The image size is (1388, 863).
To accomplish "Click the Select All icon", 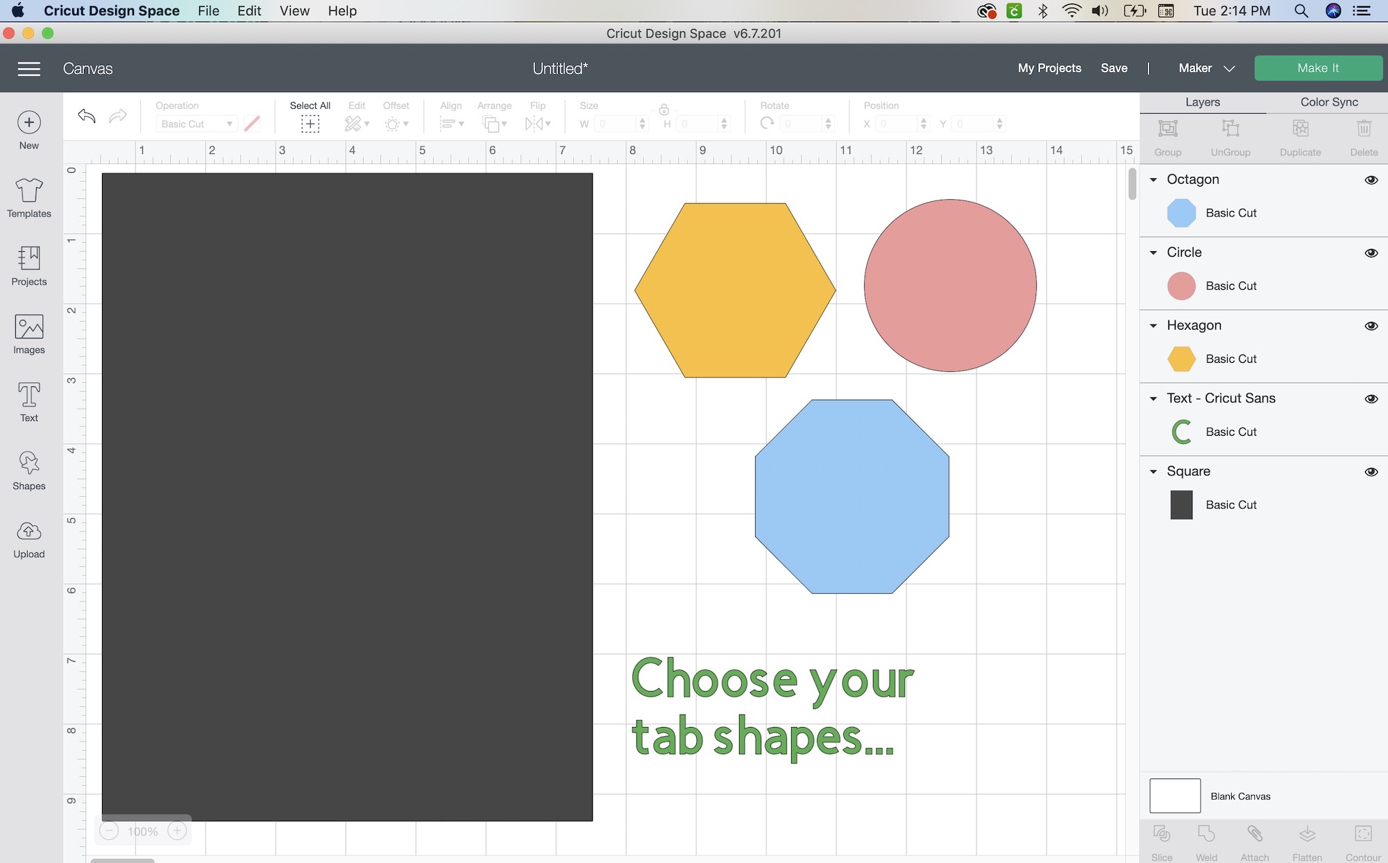I will 310,124.
